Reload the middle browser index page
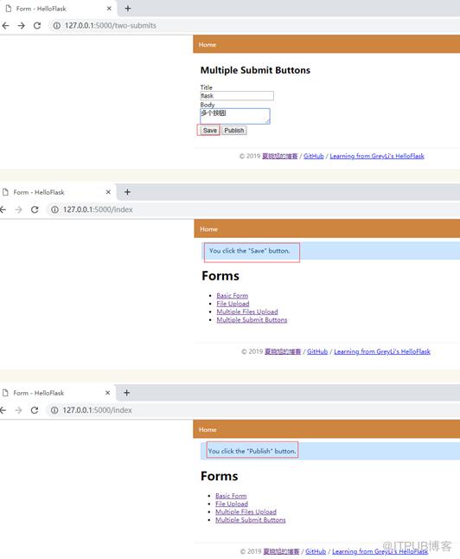 pyautogui.click(x=35, y=209)
